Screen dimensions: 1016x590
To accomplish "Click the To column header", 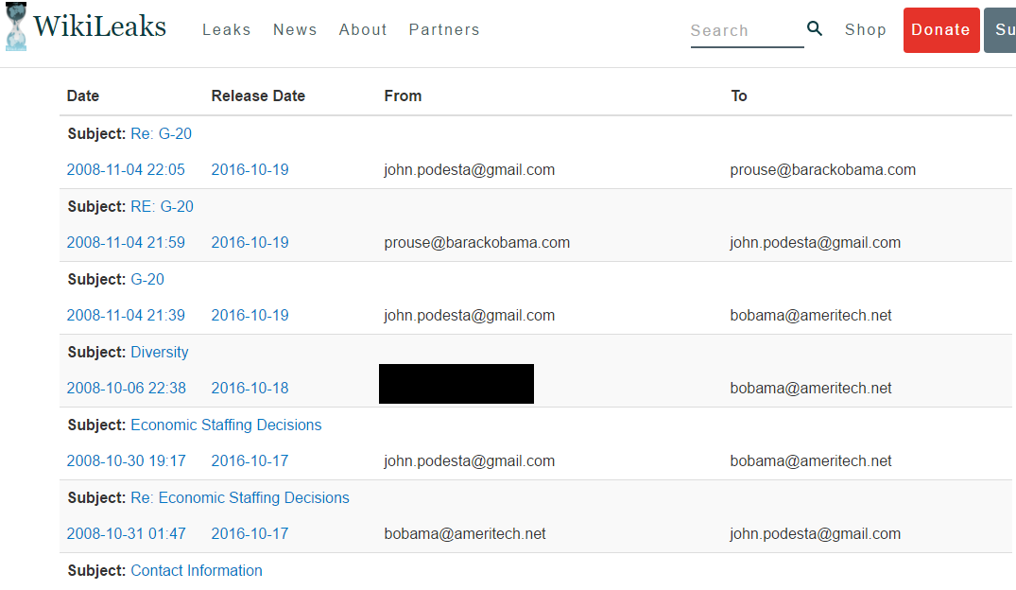I will tap(739, 95).
